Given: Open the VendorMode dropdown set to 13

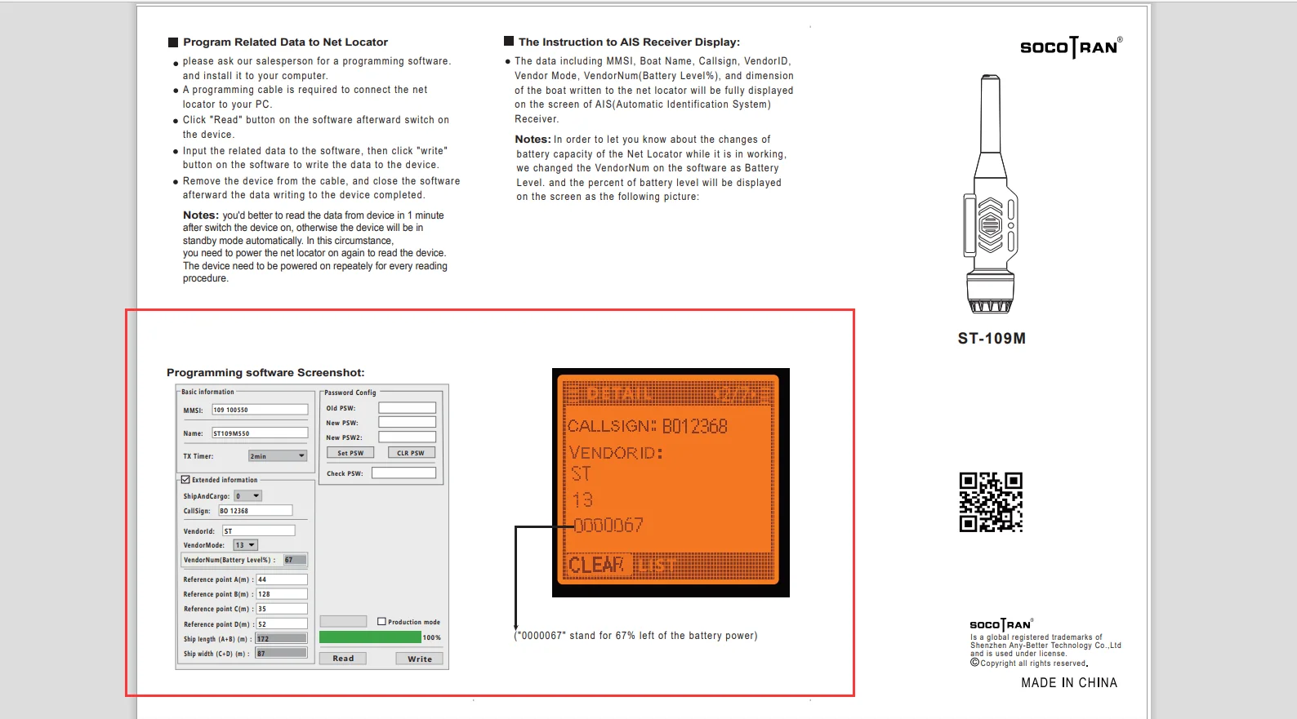Looking at the screenshot, I should [x=246, y=545].
